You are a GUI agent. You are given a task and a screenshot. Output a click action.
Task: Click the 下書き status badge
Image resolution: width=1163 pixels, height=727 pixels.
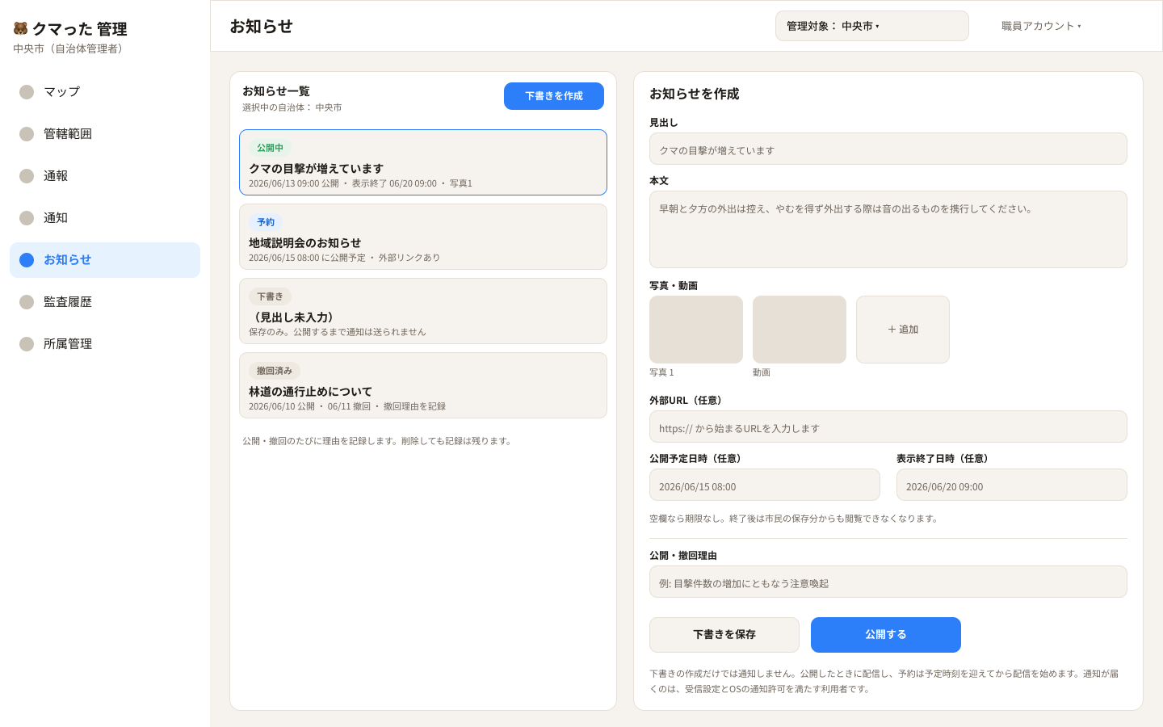coord(270,296)
